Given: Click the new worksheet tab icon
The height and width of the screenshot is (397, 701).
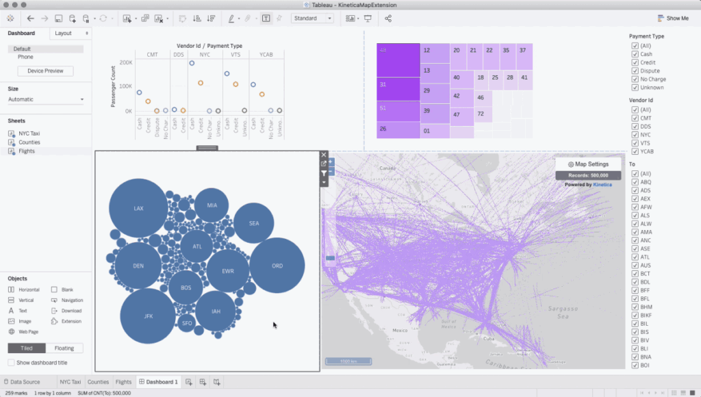Looking at the screenshot, I should pos(189,382).
